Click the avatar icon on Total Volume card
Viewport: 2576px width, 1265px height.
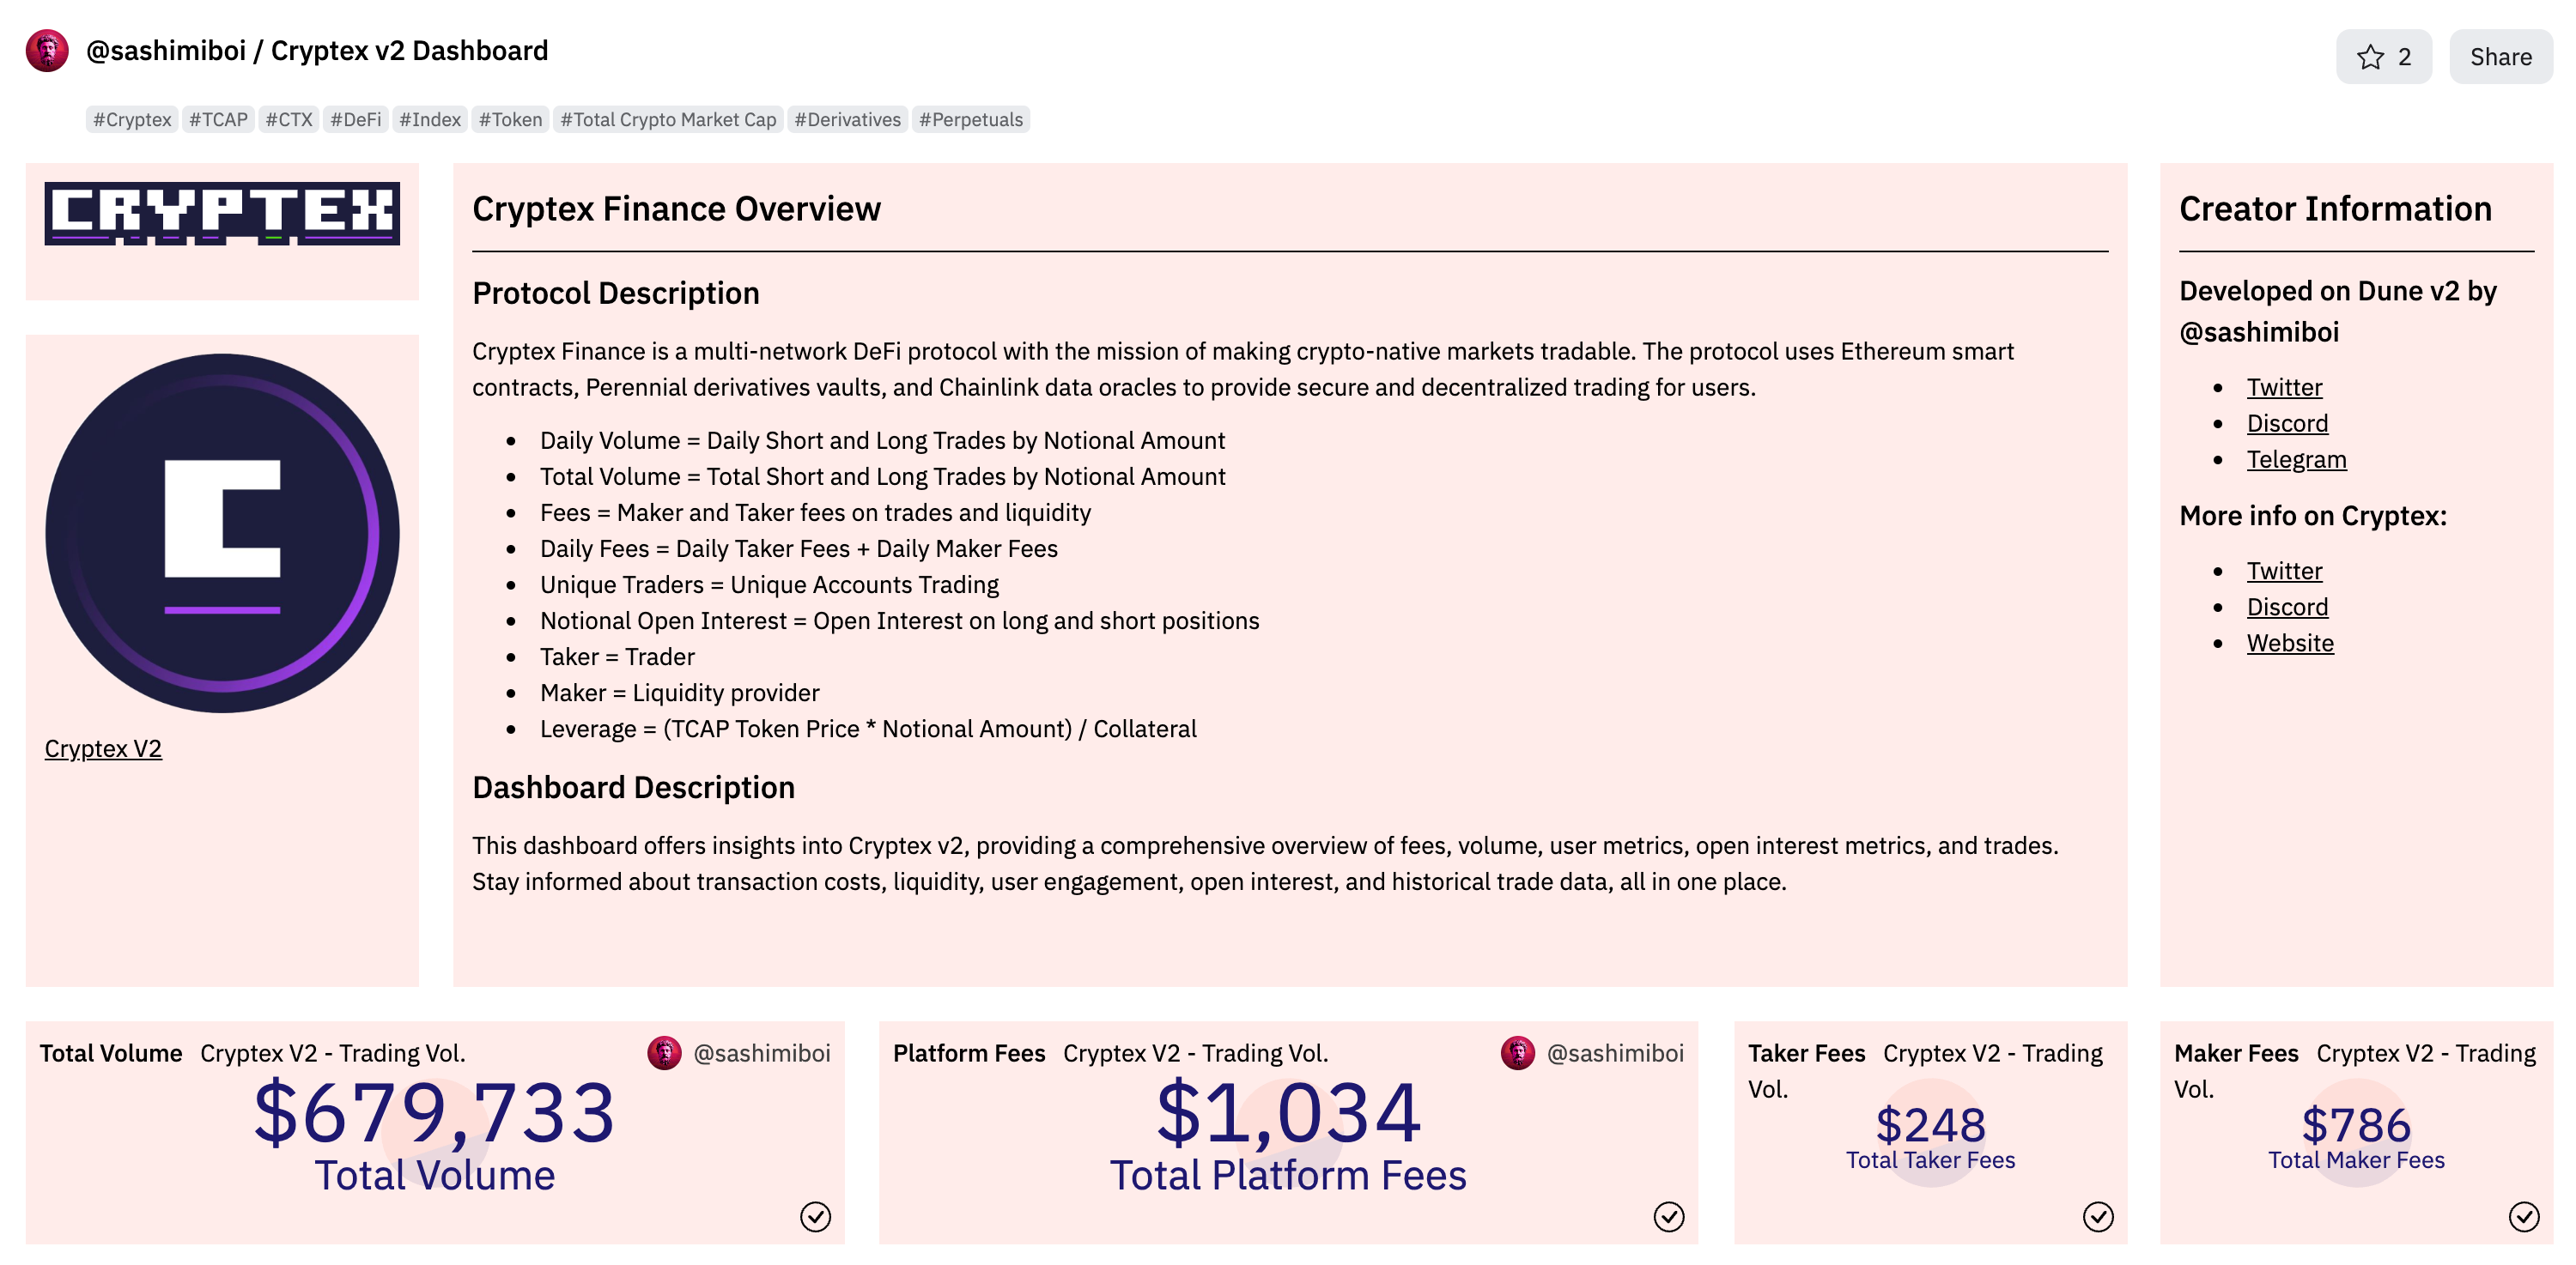(664, 1053)
